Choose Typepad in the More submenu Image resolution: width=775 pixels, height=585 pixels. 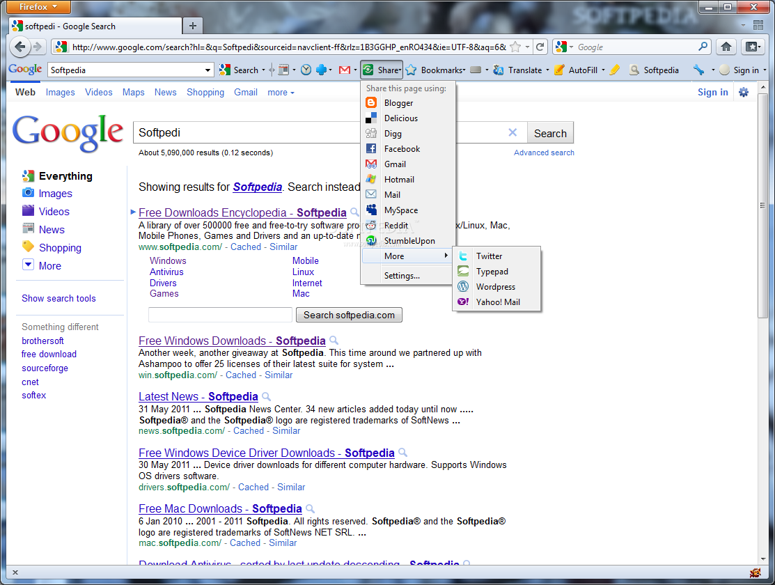(496, 272)
